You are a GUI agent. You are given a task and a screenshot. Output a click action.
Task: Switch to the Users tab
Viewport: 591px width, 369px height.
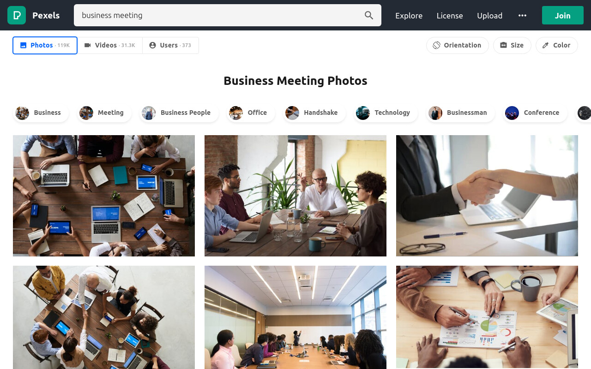pos(170,45)
